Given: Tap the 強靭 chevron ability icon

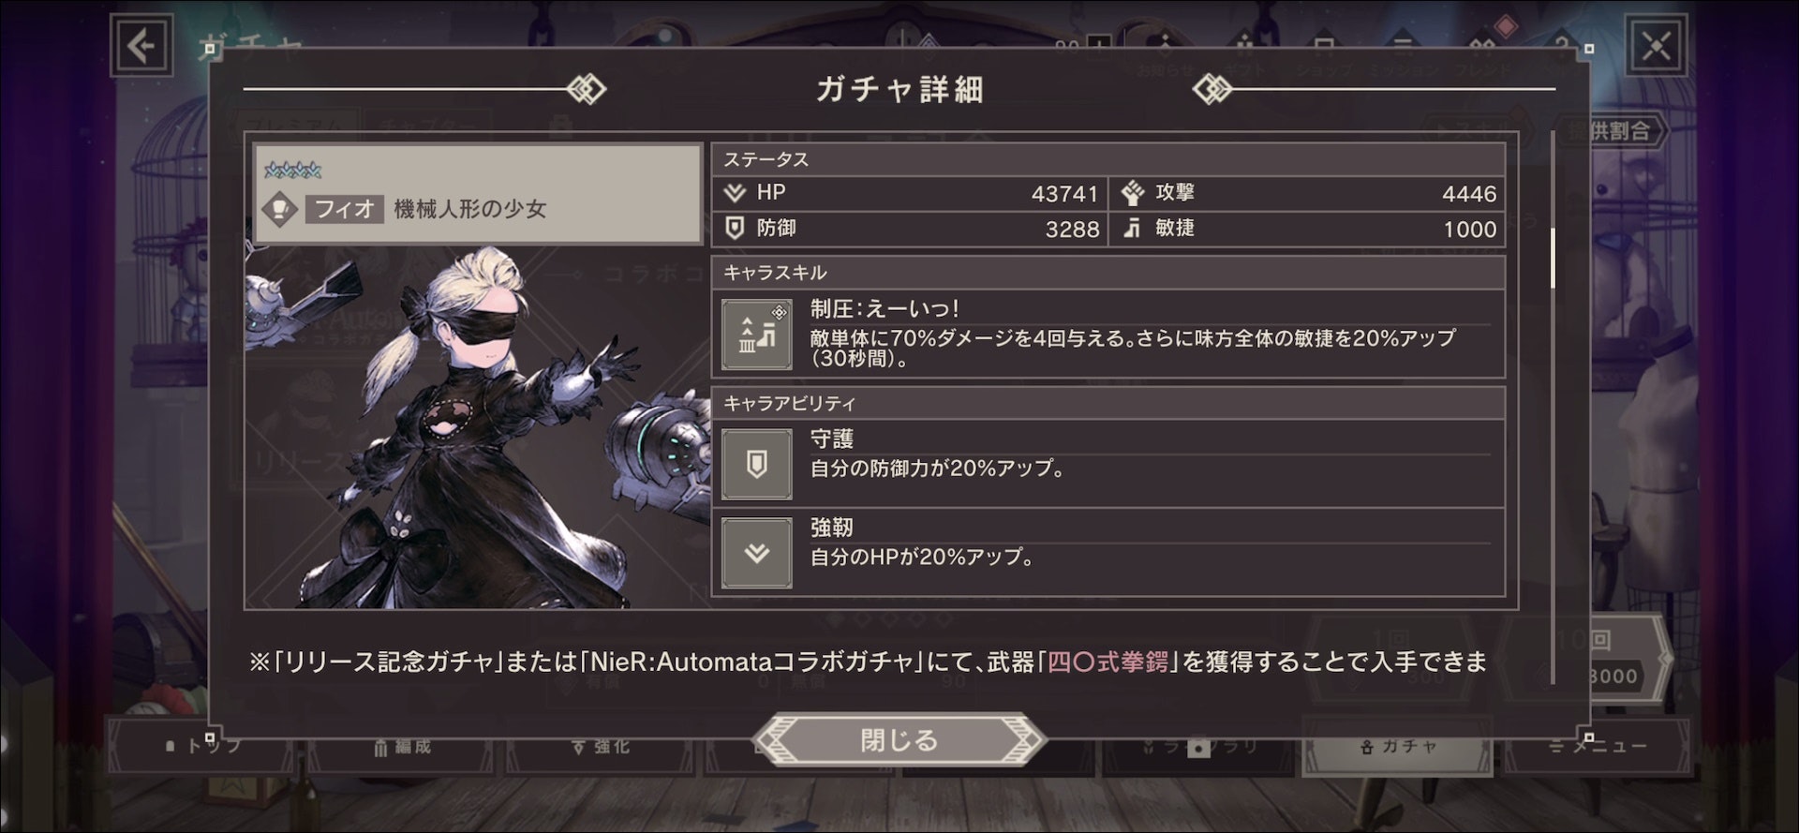Looking at the screenshot, I should (x=757, y=553).
